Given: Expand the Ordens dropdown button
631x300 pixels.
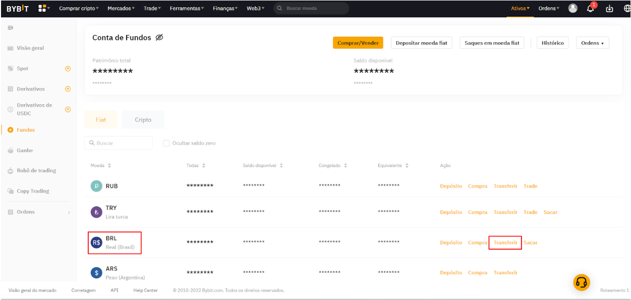Looking at the screenshot, I should click(x=592, y=43).
